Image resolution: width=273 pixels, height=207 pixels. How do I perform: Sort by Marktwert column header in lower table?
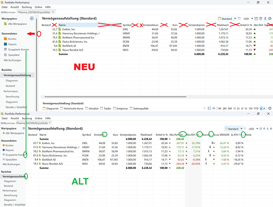146,135
